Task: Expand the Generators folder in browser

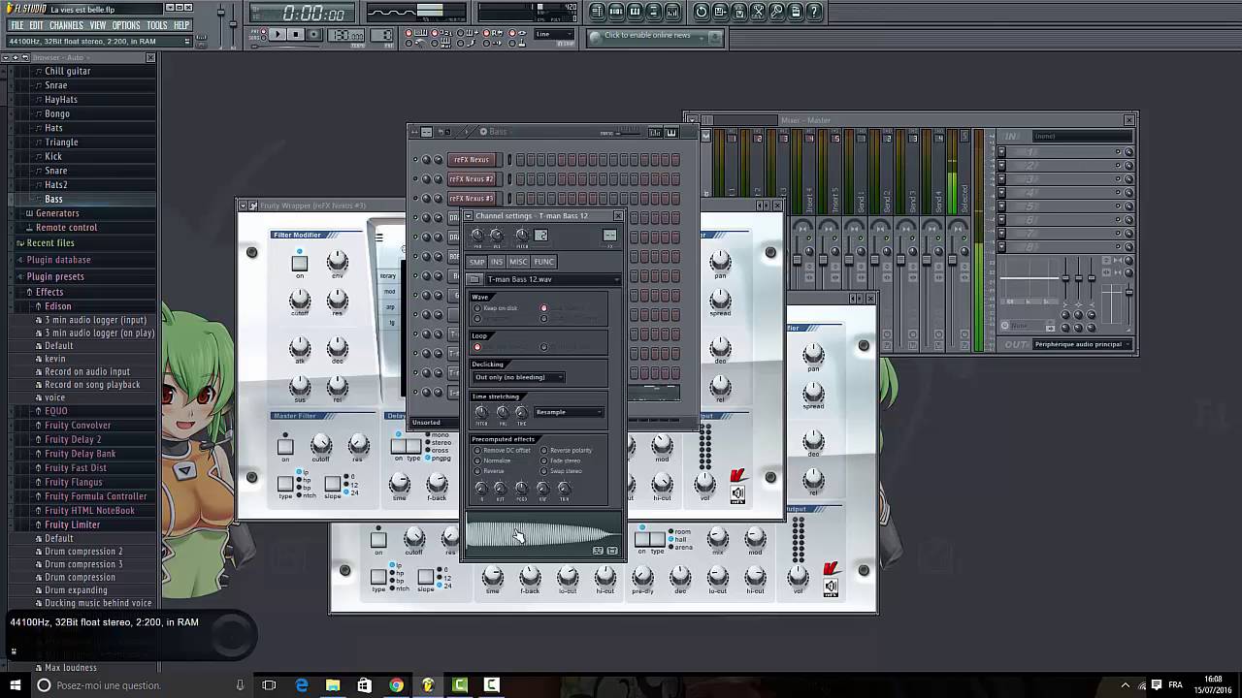Action: [57, 213]
